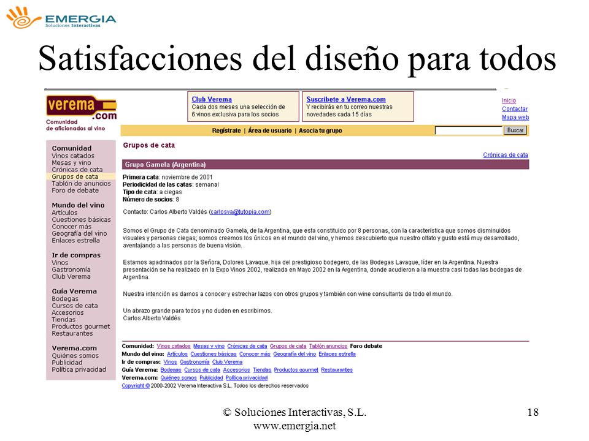
Task: Click footer link Tablón anuncios
Action: 328,346
